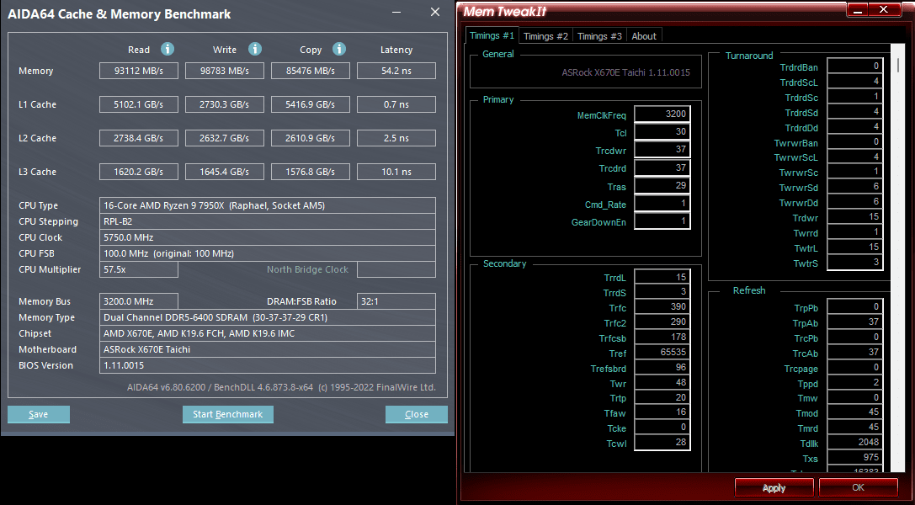
Task: Select the Tras value field
Action: [662, 185]
